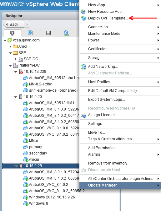Open the Storage submenu
The width and height of the screenshot is (161, 211).
120,58
